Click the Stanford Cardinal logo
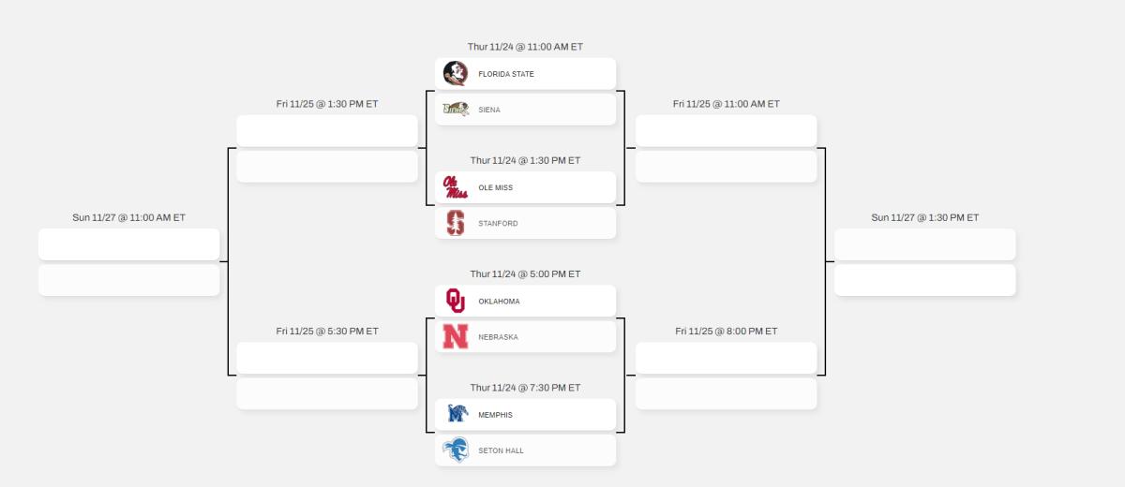This screenshot has height=487, width=1125. pos(456,224)
